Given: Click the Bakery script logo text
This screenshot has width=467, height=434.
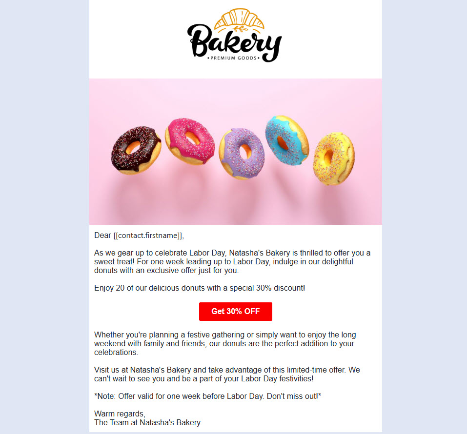Looking at the screenshot, I should pos(234,42).
